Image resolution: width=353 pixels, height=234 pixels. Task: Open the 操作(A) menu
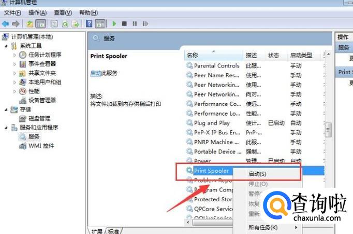38,12
